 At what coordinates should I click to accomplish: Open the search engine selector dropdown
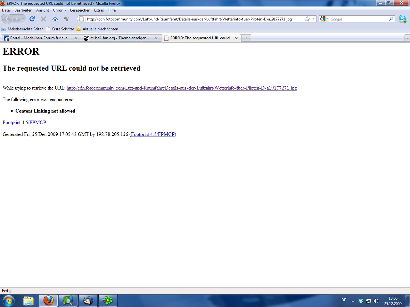[324, 19]
